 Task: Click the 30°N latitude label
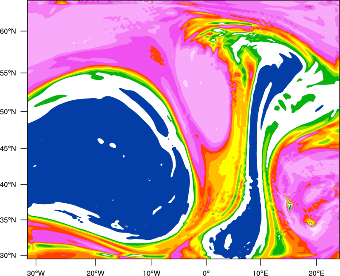[8, 256]
